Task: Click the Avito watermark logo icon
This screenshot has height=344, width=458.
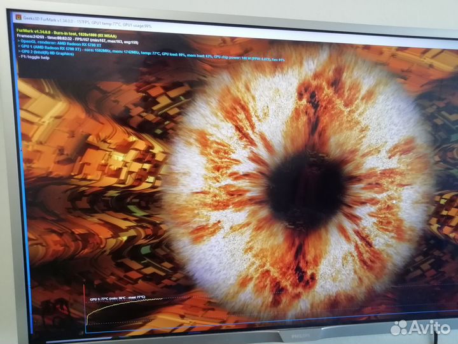Action: click(x=399, y=327)
